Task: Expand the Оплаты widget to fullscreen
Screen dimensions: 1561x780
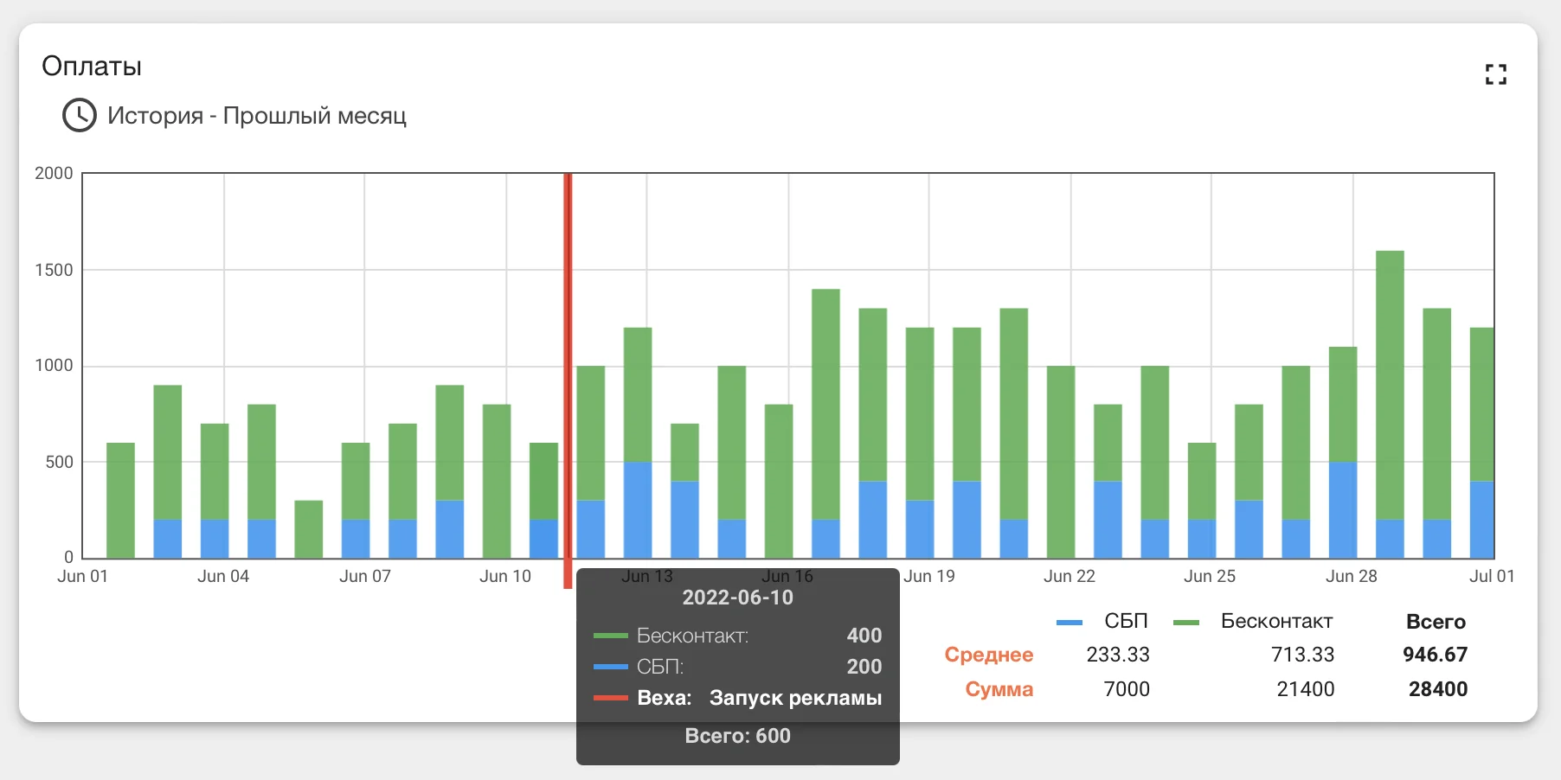Action: coord(1495,74)
